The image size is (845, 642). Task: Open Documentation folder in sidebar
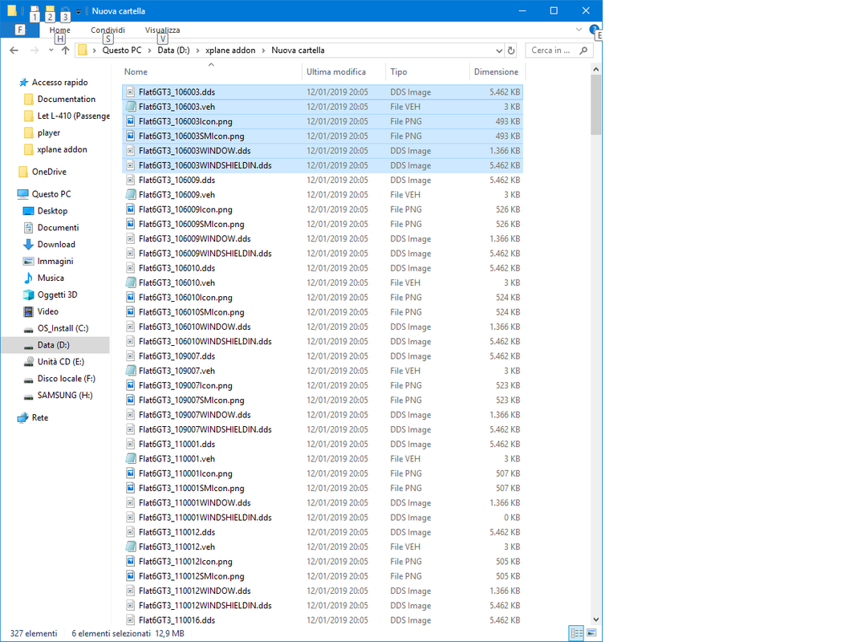coord(67,100)
